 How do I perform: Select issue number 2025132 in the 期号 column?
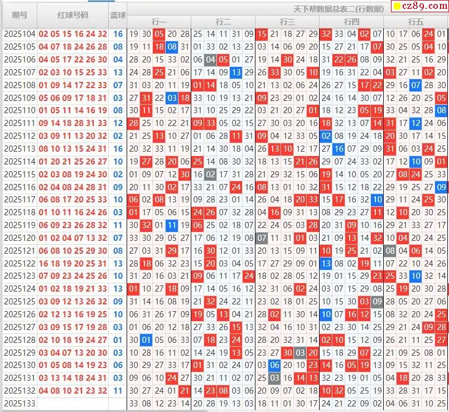20,391
